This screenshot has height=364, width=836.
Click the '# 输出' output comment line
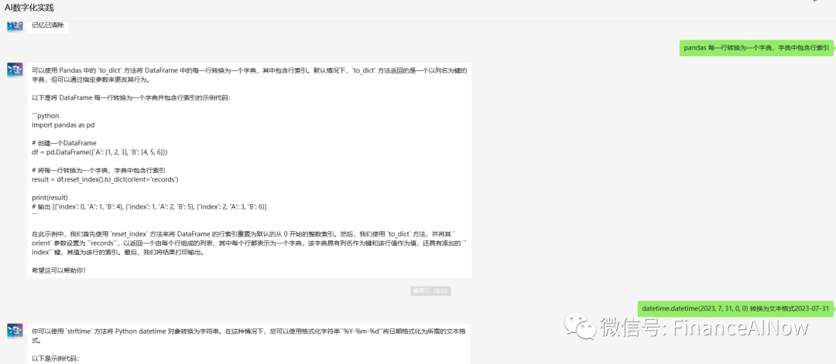click(149, 206)
